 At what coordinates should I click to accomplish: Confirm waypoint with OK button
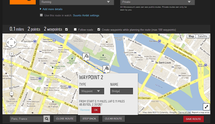coord(96,110)
